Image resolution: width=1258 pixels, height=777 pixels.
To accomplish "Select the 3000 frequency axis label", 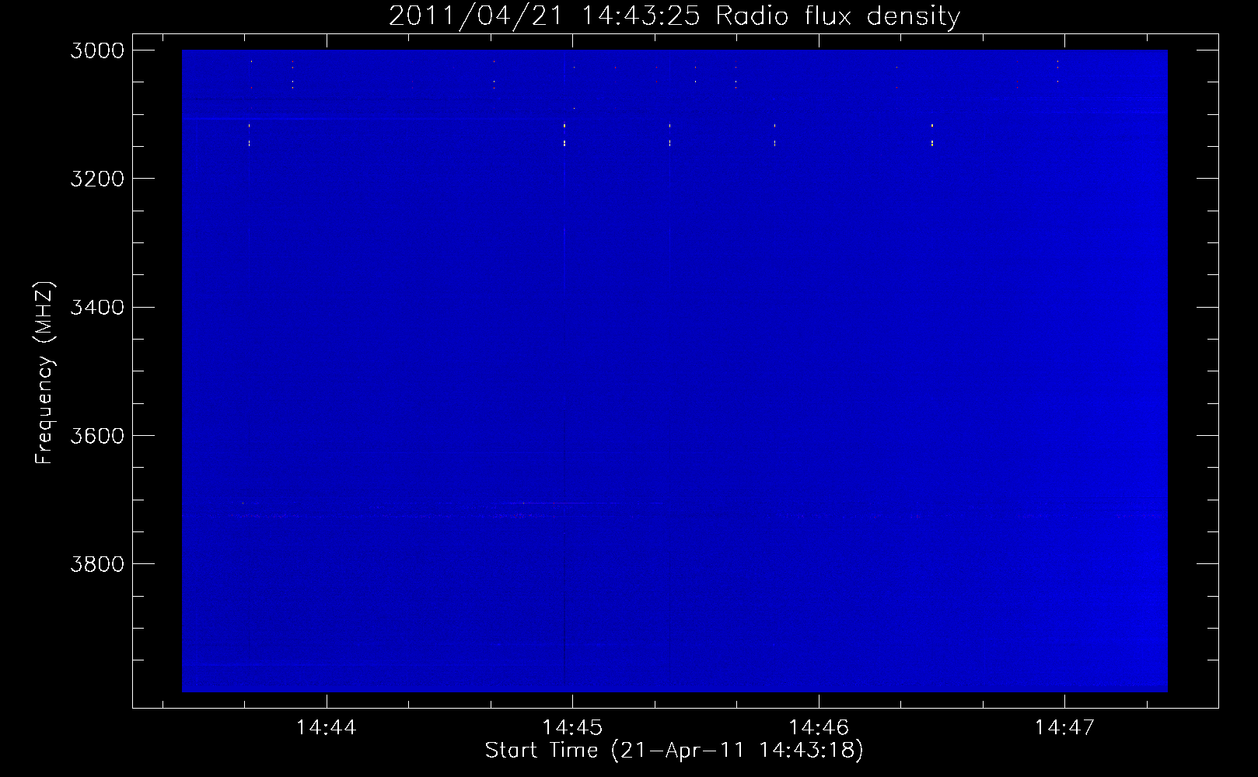I will coord(97,51).
